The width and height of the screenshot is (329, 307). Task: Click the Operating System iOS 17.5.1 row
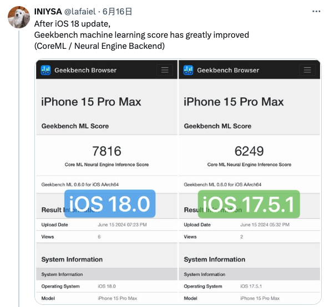[249, 286]
